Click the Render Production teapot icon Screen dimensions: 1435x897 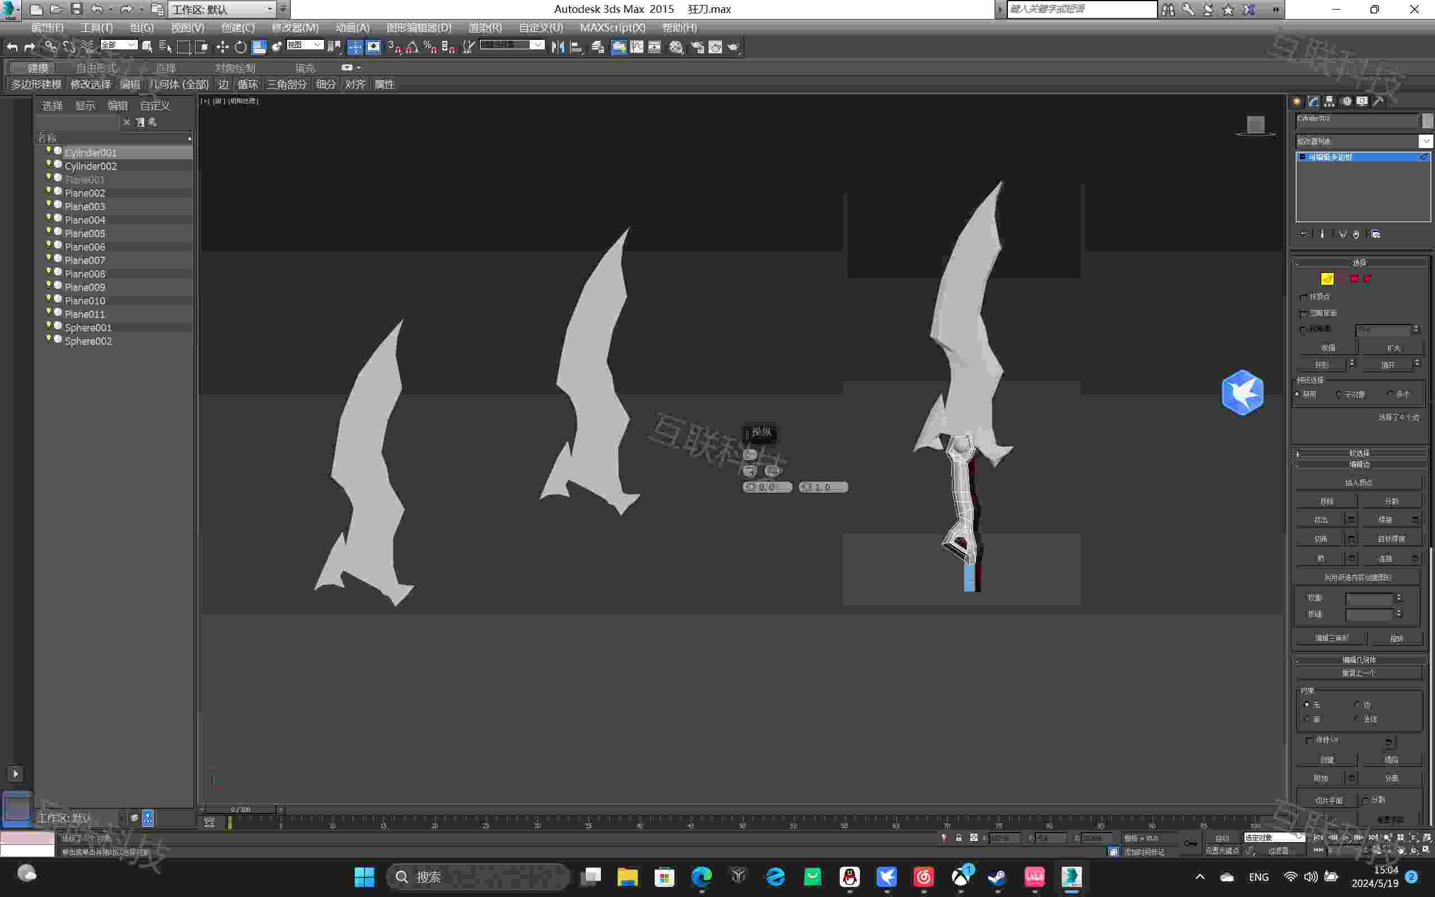point(734,47)
